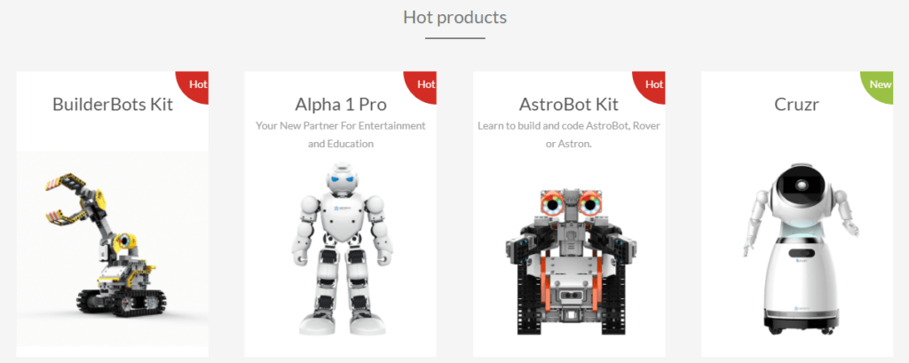Click the Hot badge on AstroBot Kit
Viewport: 909px width, 363px height.
(x=654, y=84)
